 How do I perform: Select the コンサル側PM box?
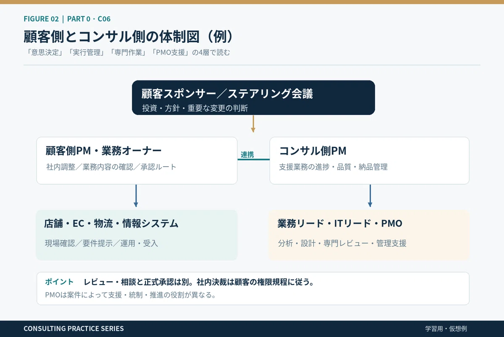pos(369,161)
